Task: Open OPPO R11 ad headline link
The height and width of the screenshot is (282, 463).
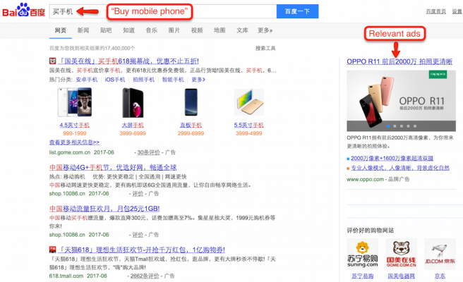Action: (x=399, y=61)
